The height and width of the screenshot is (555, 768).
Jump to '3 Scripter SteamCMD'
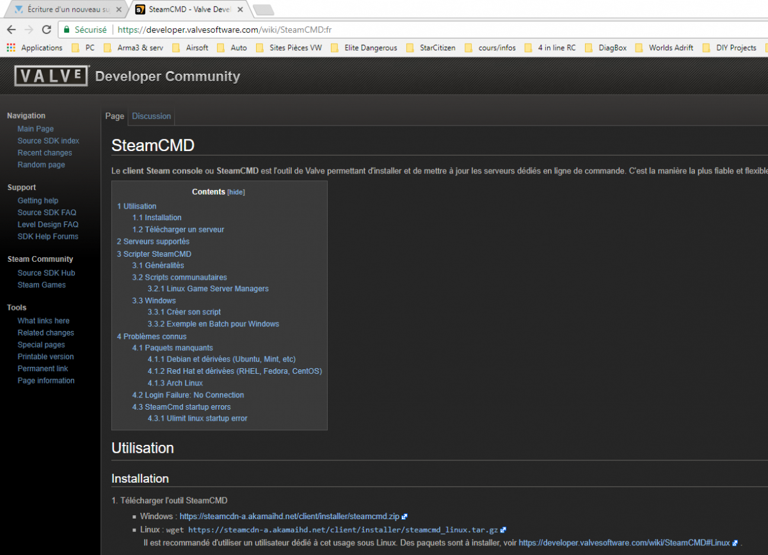pos(154,254)
